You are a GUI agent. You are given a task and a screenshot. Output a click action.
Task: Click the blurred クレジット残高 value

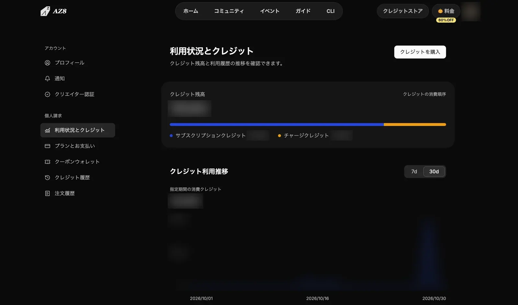(x=190, y=109)
